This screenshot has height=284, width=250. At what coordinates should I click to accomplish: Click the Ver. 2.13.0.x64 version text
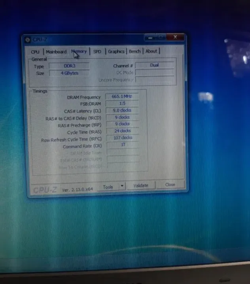(x=78, y=189)
